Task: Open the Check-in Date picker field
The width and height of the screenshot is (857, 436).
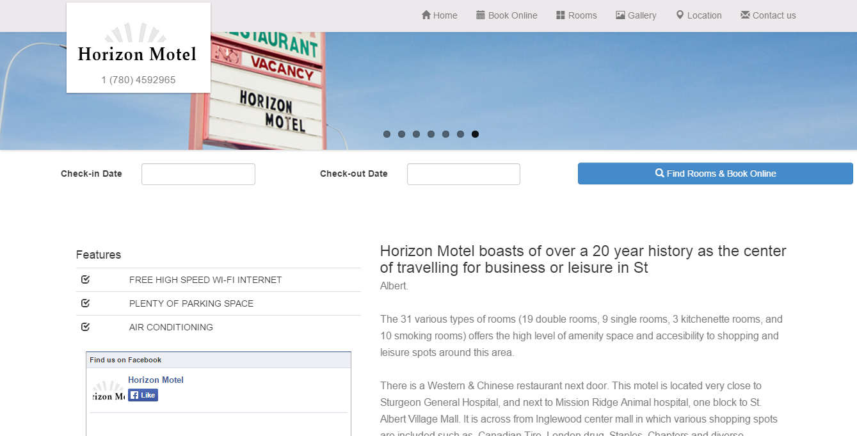Action: pyautogui.click(x=198, y=174)
